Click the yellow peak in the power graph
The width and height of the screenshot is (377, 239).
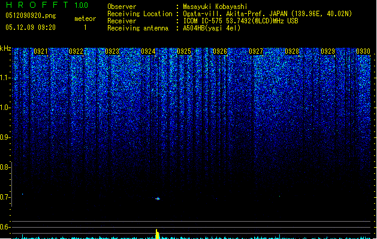pos(157,234)
